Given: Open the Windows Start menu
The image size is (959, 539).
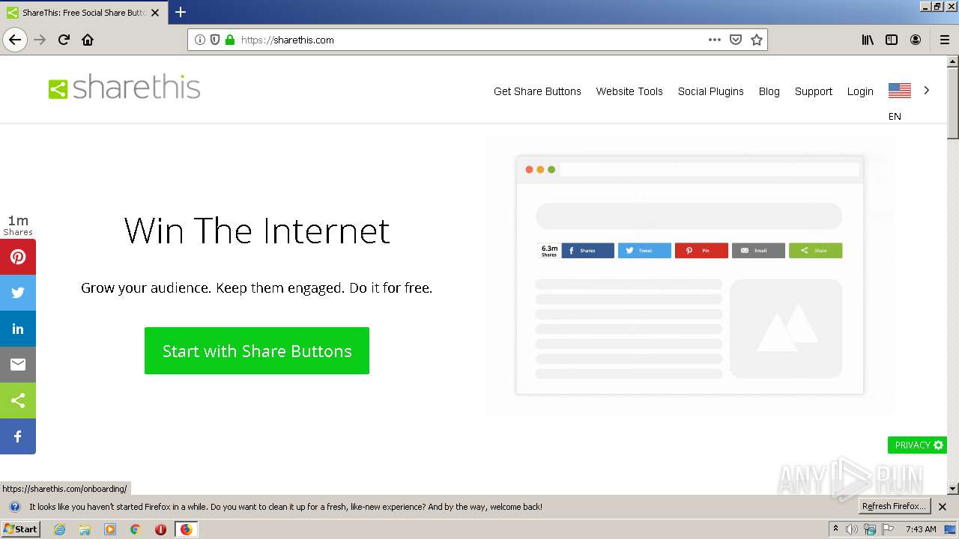Looking at the screenshot, I should tap(20, 529).
